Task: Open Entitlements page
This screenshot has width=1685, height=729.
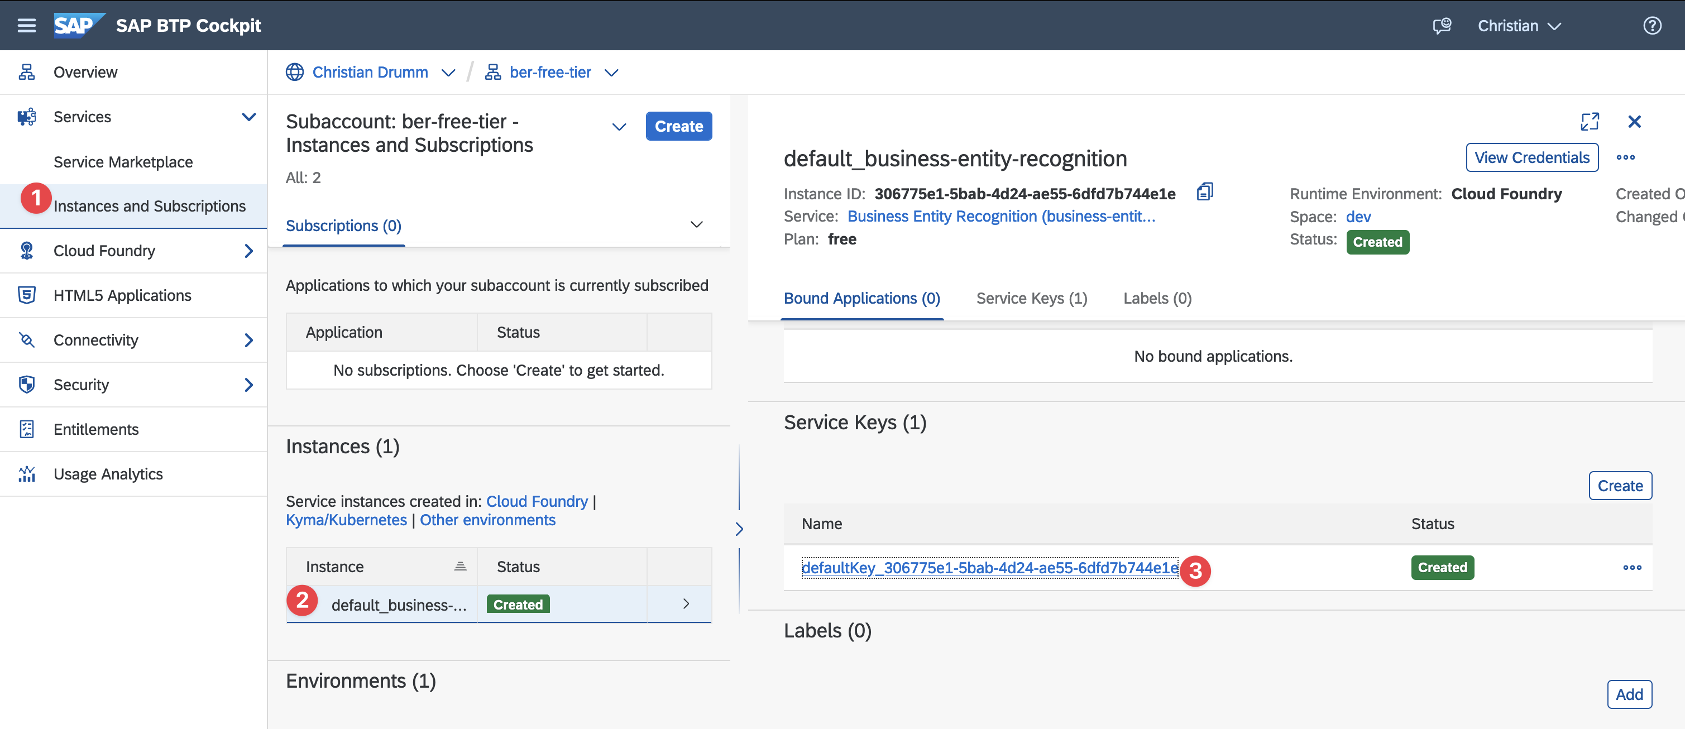Action: coord(96,429)
